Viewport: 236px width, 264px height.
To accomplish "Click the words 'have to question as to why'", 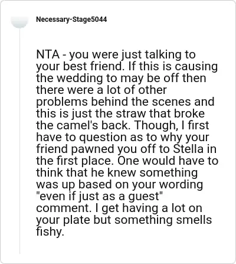I will [107, 137].
